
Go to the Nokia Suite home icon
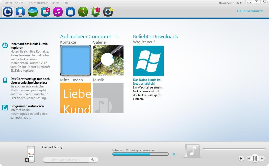(x=8, y=12)
